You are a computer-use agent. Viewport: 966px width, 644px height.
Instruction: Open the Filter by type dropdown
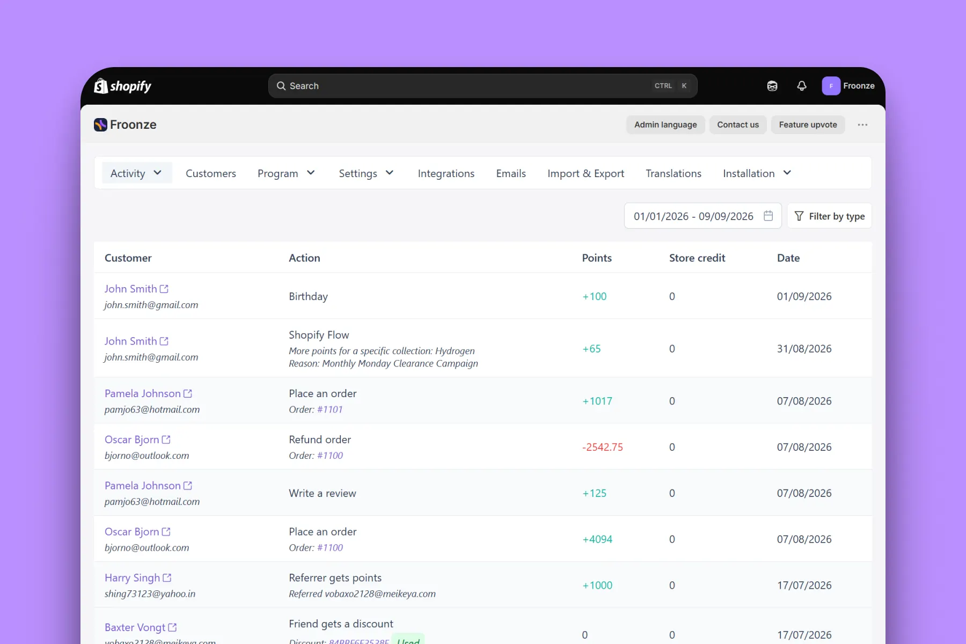830,216
